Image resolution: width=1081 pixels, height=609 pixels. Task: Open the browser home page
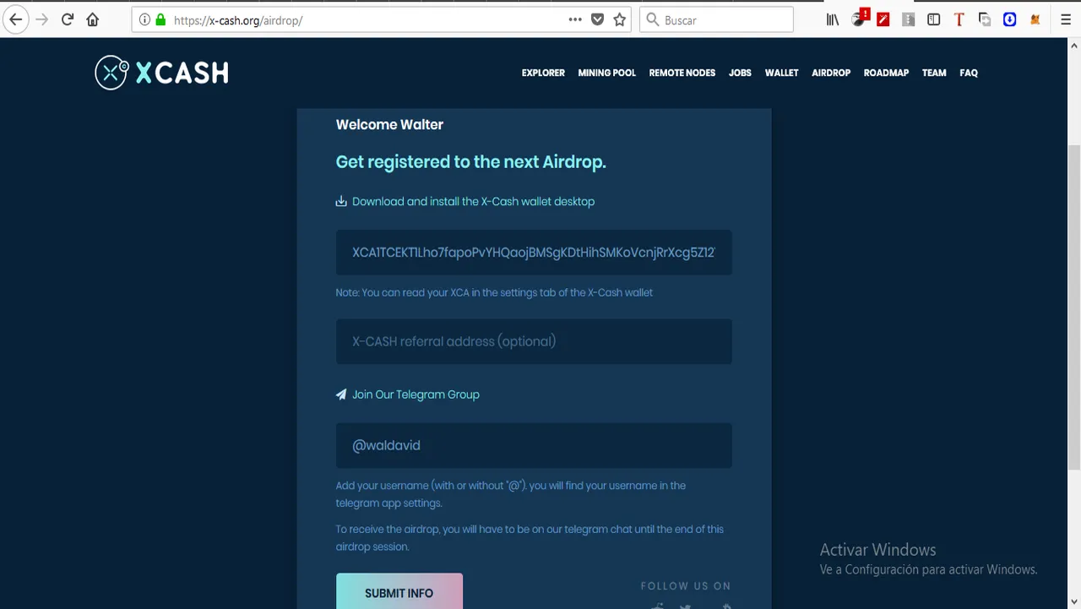pyautogui.click(x=93, y=19)
